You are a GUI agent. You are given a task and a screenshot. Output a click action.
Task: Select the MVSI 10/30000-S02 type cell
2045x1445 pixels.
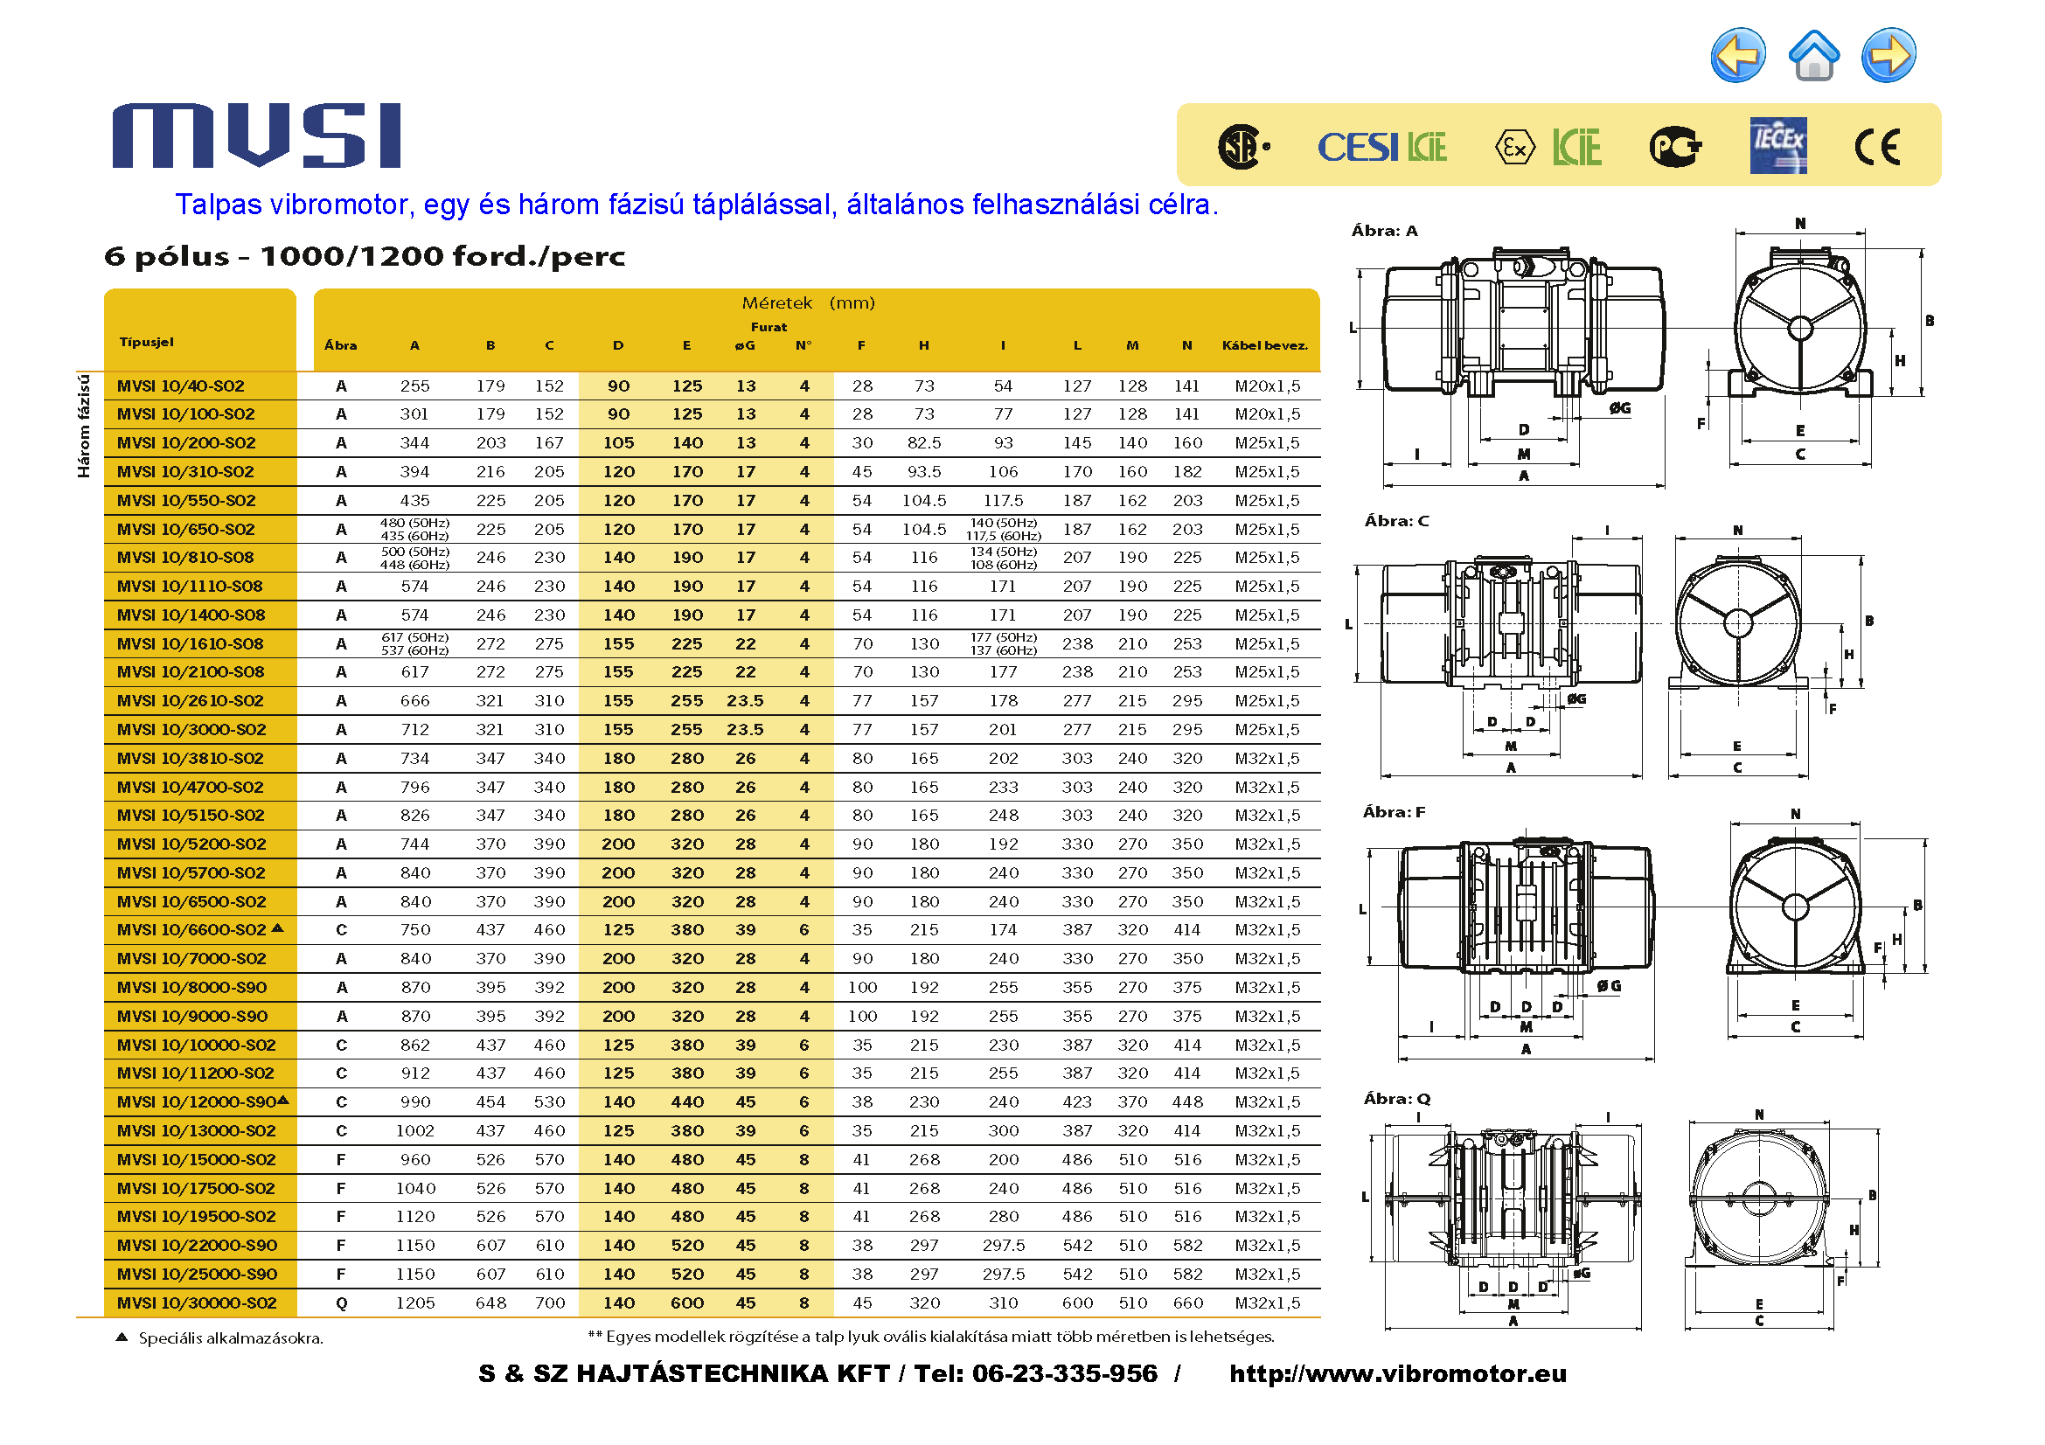197,1303
